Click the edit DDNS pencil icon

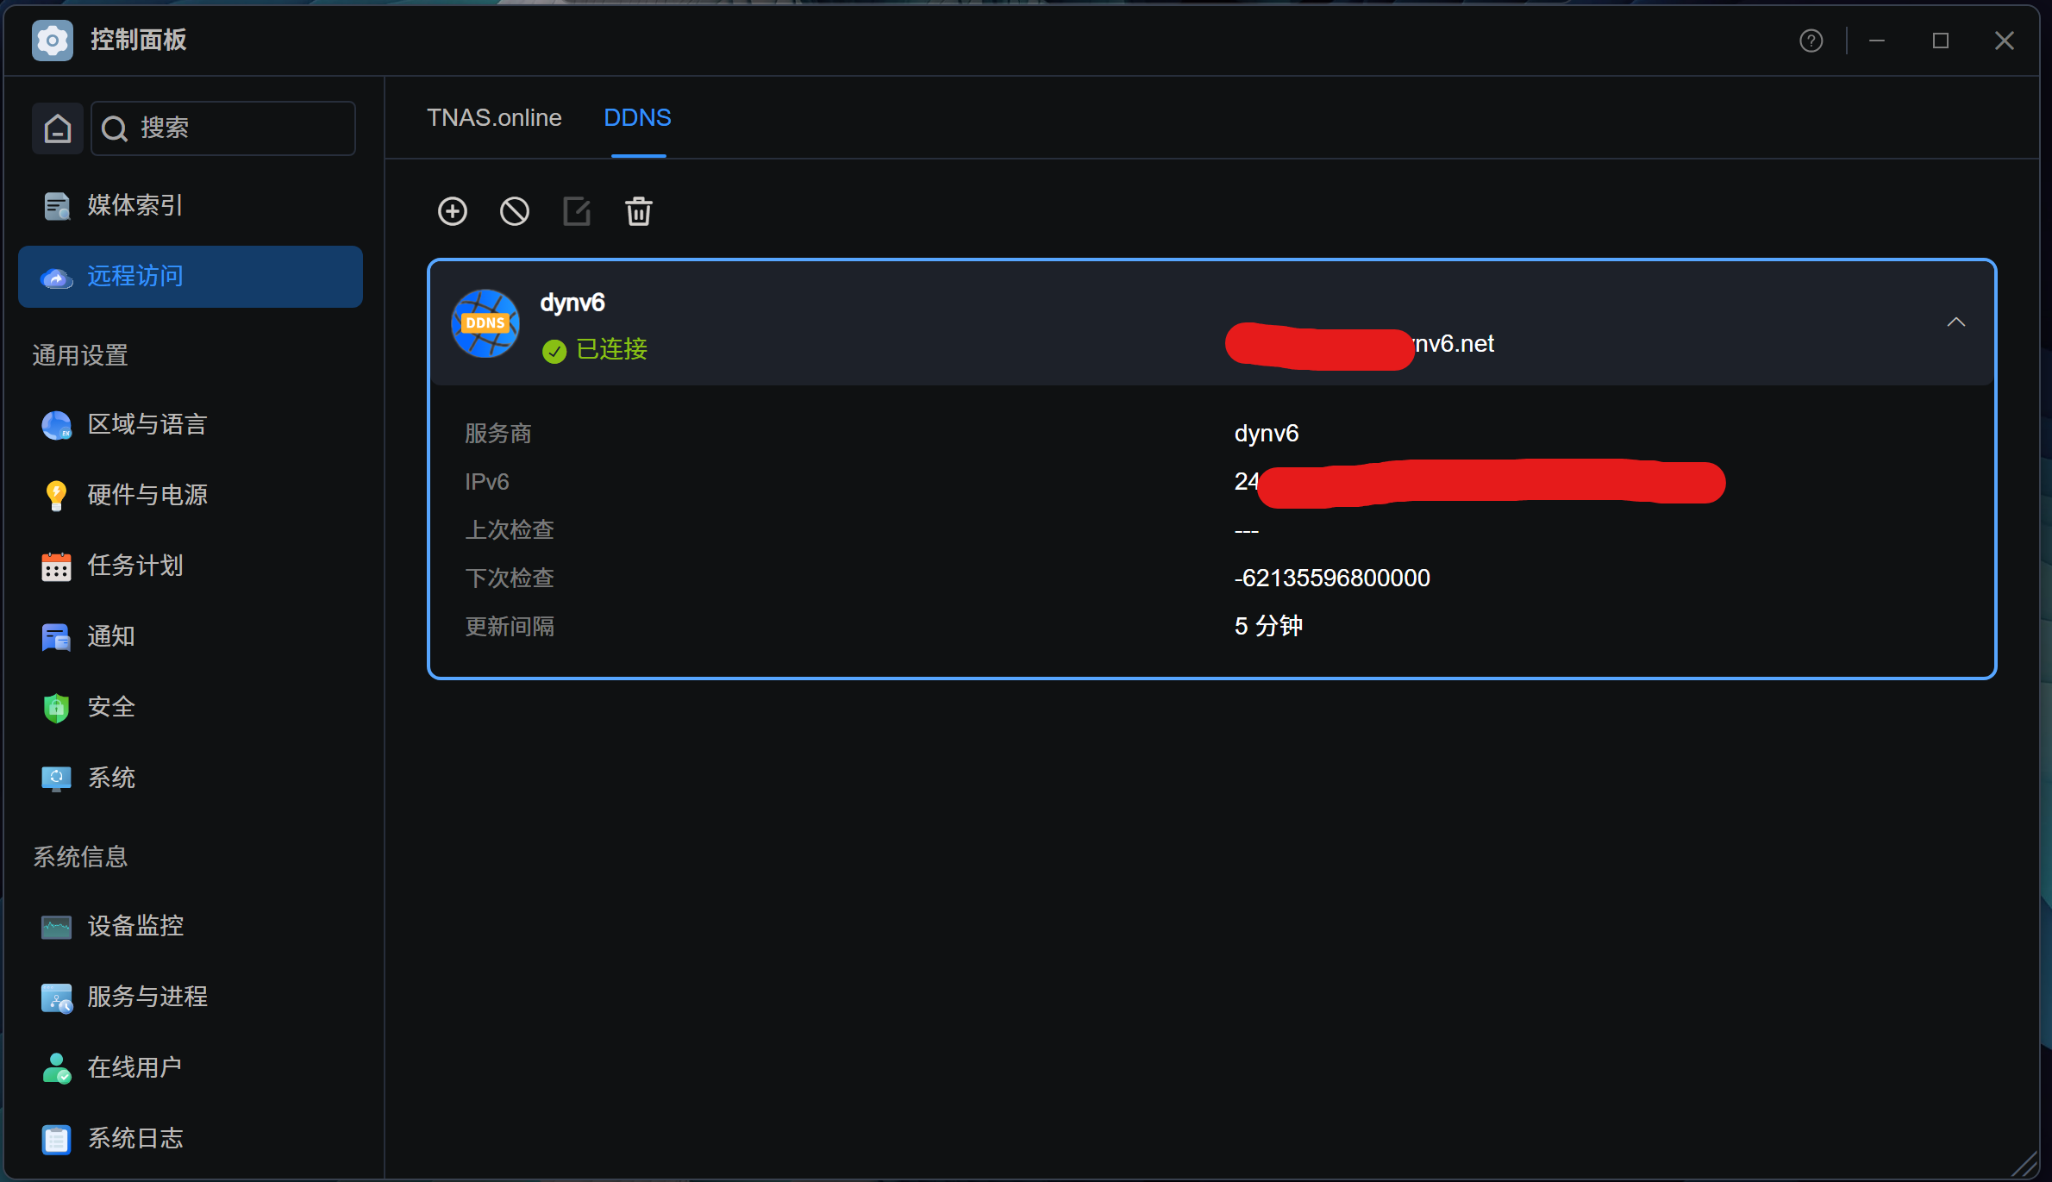coord(576,211)
